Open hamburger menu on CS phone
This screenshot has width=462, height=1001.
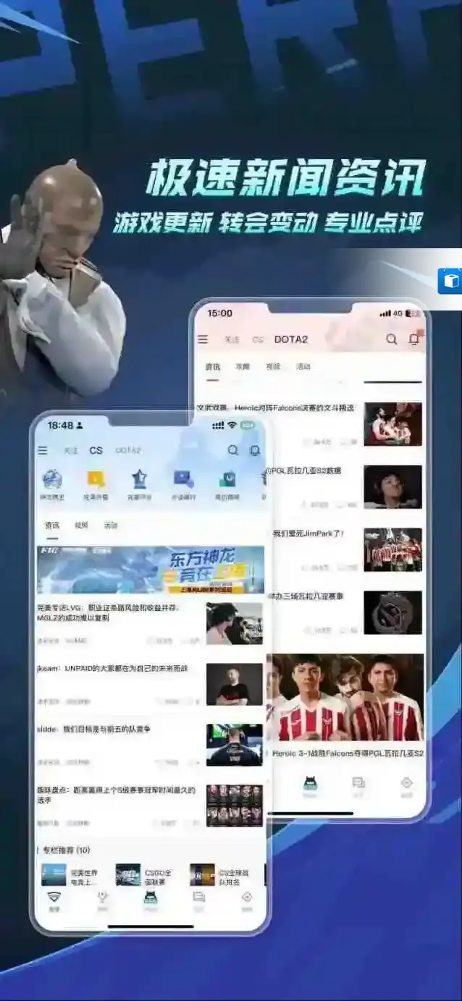[43, 450]
